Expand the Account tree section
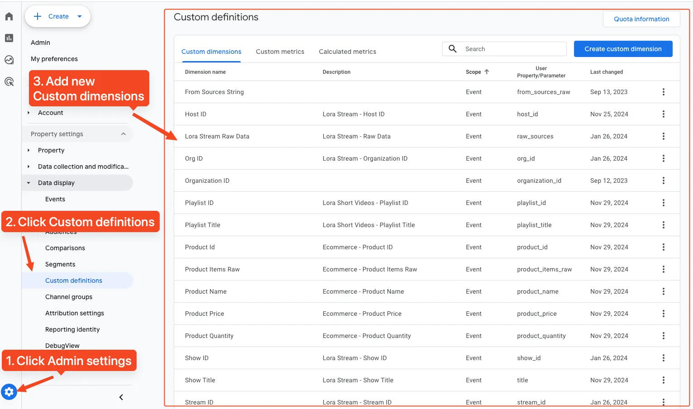693x409 pixels. pyautogui.click(x=28, y=113)
